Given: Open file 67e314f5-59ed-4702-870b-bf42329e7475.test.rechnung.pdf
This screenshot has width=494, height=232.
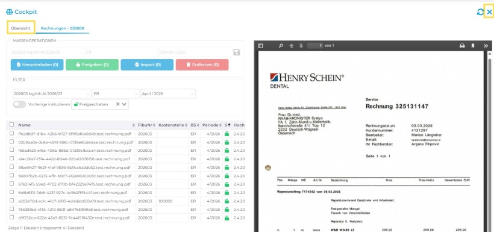Looking at the screenshot, I should [74, 184].
